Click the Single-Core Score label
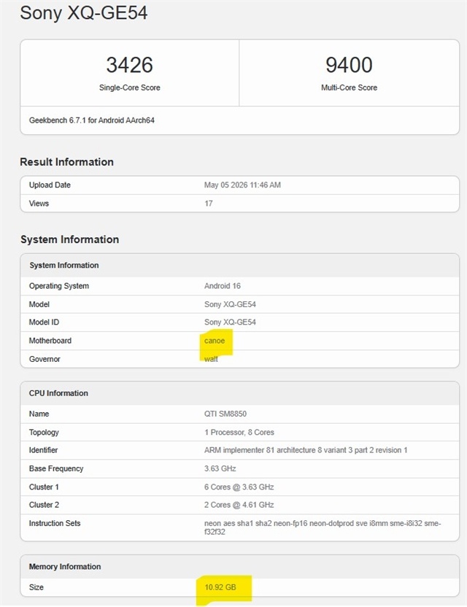This screenshot has height=607, width=467. 129,88
